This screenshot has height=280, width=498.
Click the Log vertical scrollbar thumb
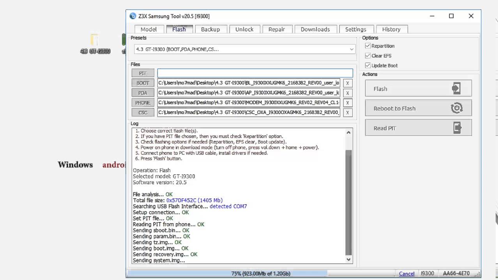[348, 202]
